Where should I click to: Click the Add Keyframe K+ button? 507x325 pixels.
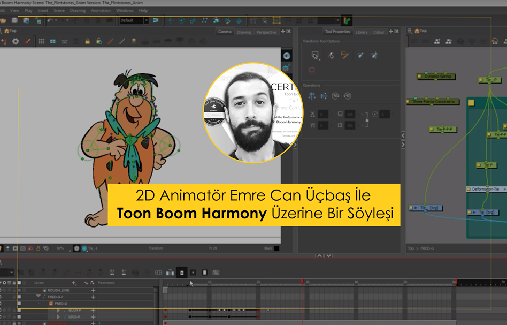click(x=112, y=272)
